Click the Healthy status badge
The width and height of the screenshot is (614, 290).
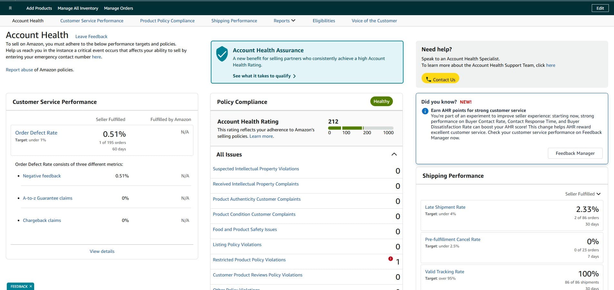[x=381, y=101]
